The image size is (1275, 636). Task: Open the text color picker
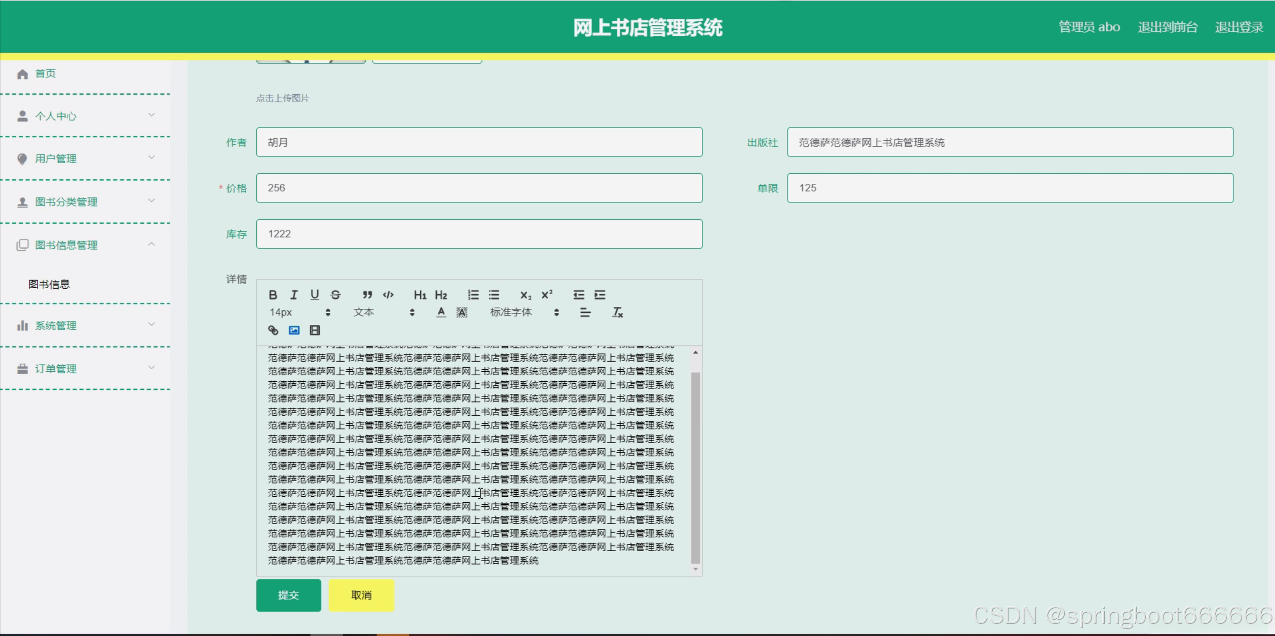[x=441, y=312]
